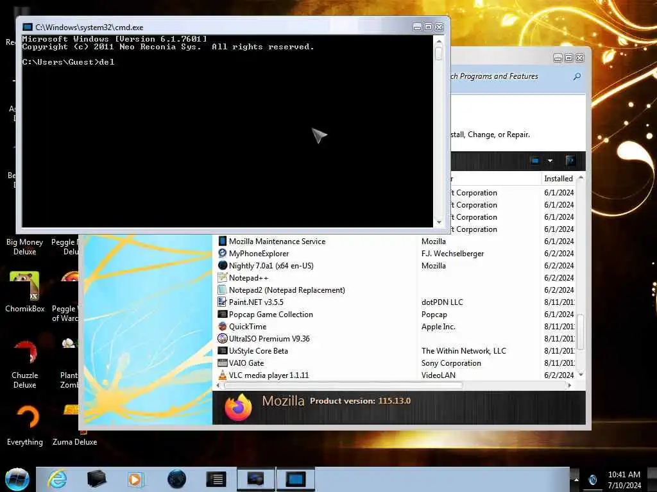Open the Chuzzle Deluxe desktop shortcut

coord(25,364)
